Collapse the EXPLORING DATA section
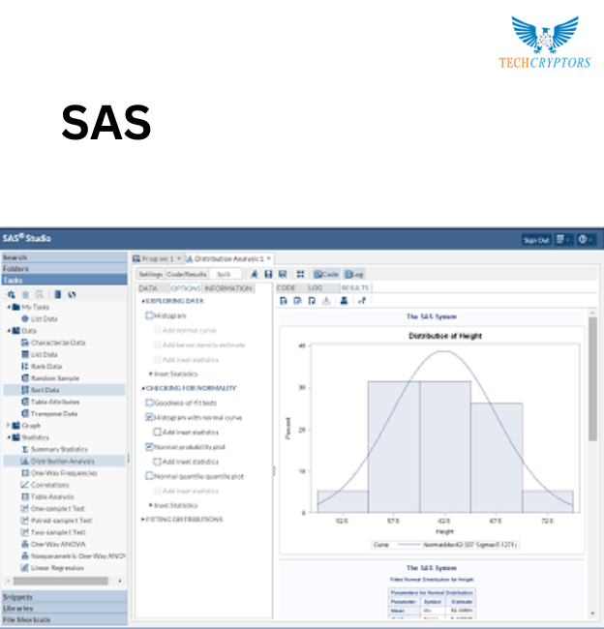 pyautogui.click(x=143, y=301)
